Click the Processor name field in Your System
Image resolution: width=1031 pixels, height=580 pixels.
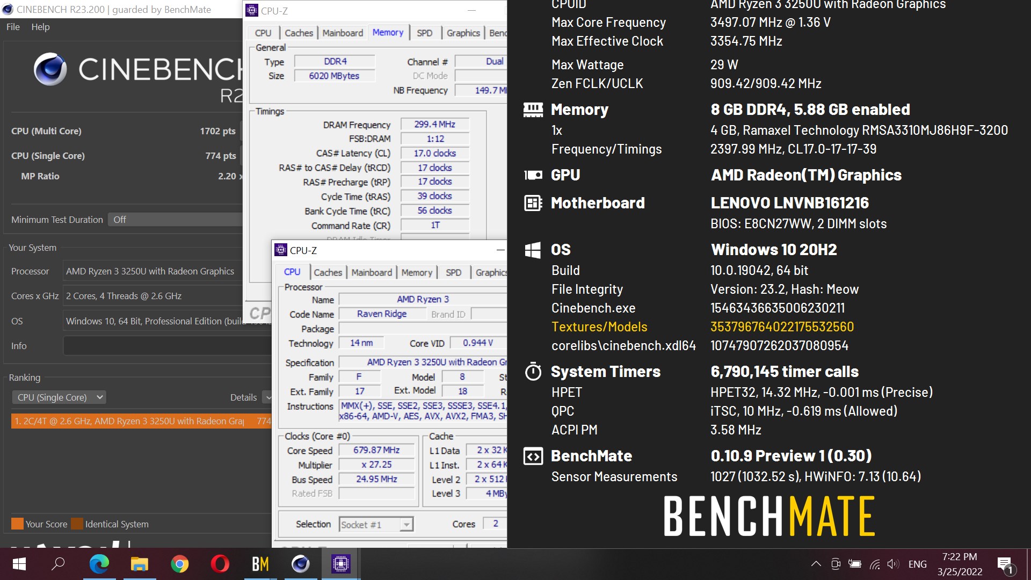point(153,271)
